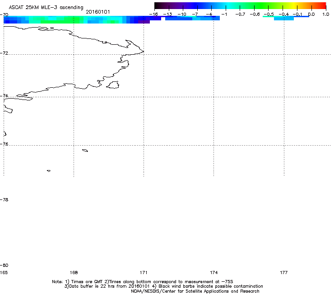Image resolution: width=334 pixels, height=294 pixels.
Task: Click the color scale label "0.0"
Action: [x=311, y=14]
